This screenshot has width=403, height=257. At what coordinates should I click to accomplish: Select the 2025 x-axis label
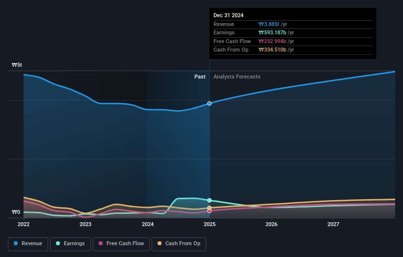[210, 224]
